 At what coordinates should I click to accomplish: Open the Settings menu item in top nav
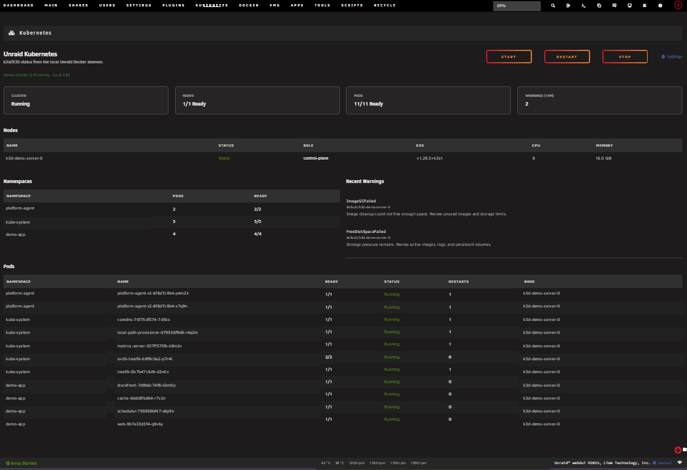click(139, 5)
